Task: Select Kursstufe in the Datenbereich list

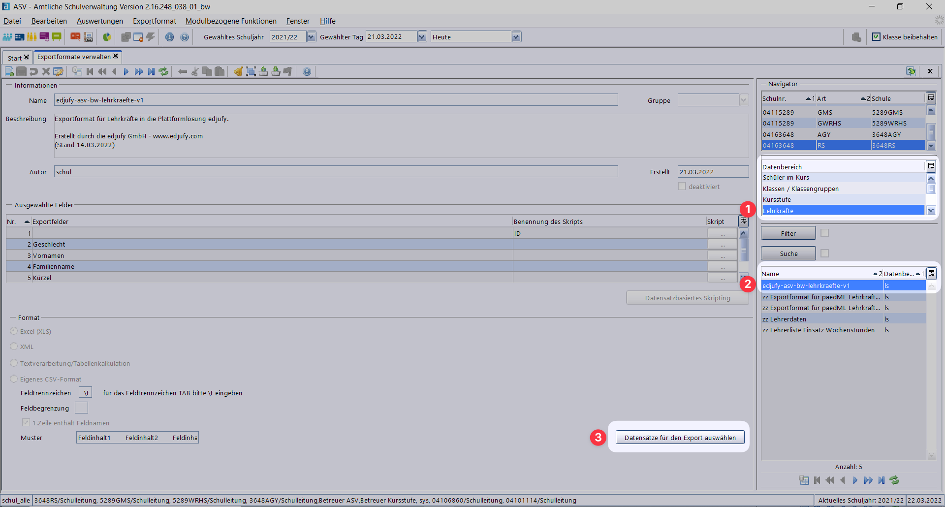Action: 777,200
